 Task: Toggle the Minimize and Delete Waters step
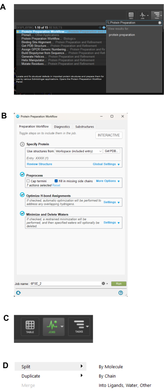[22, 213]
